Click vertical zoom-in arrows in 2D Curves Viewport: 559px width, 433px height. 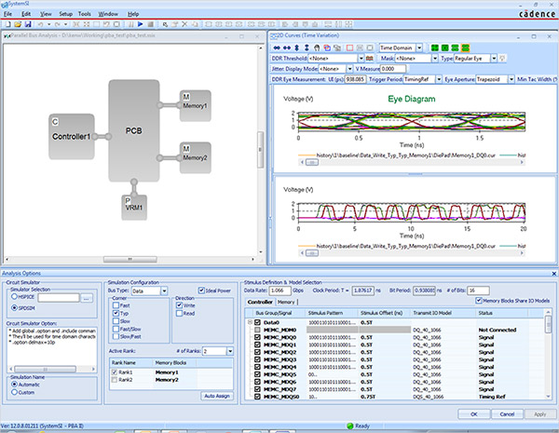[x=296, y=47]
